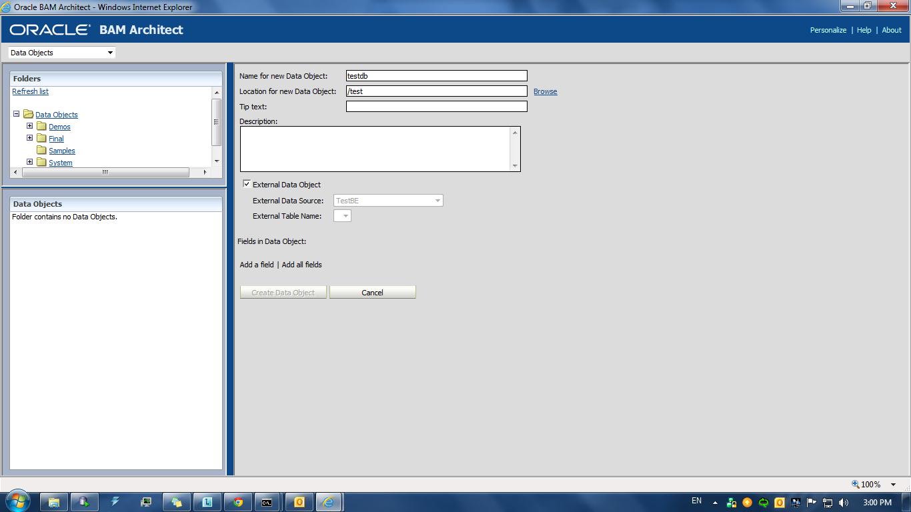The image size is (911, 512).
Task: Click the Browse link for Data Object location
Action: 545,91
